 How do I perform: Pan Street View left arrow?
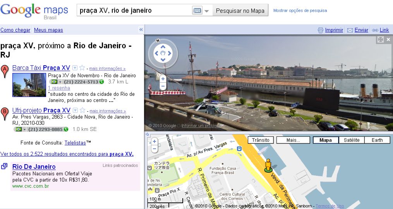pos(156,53)
